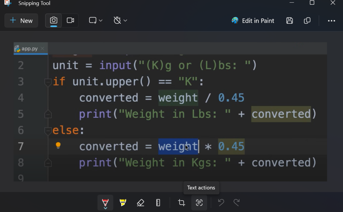Redo the last annotation
343x212 pixels.
tap(236, 203)
